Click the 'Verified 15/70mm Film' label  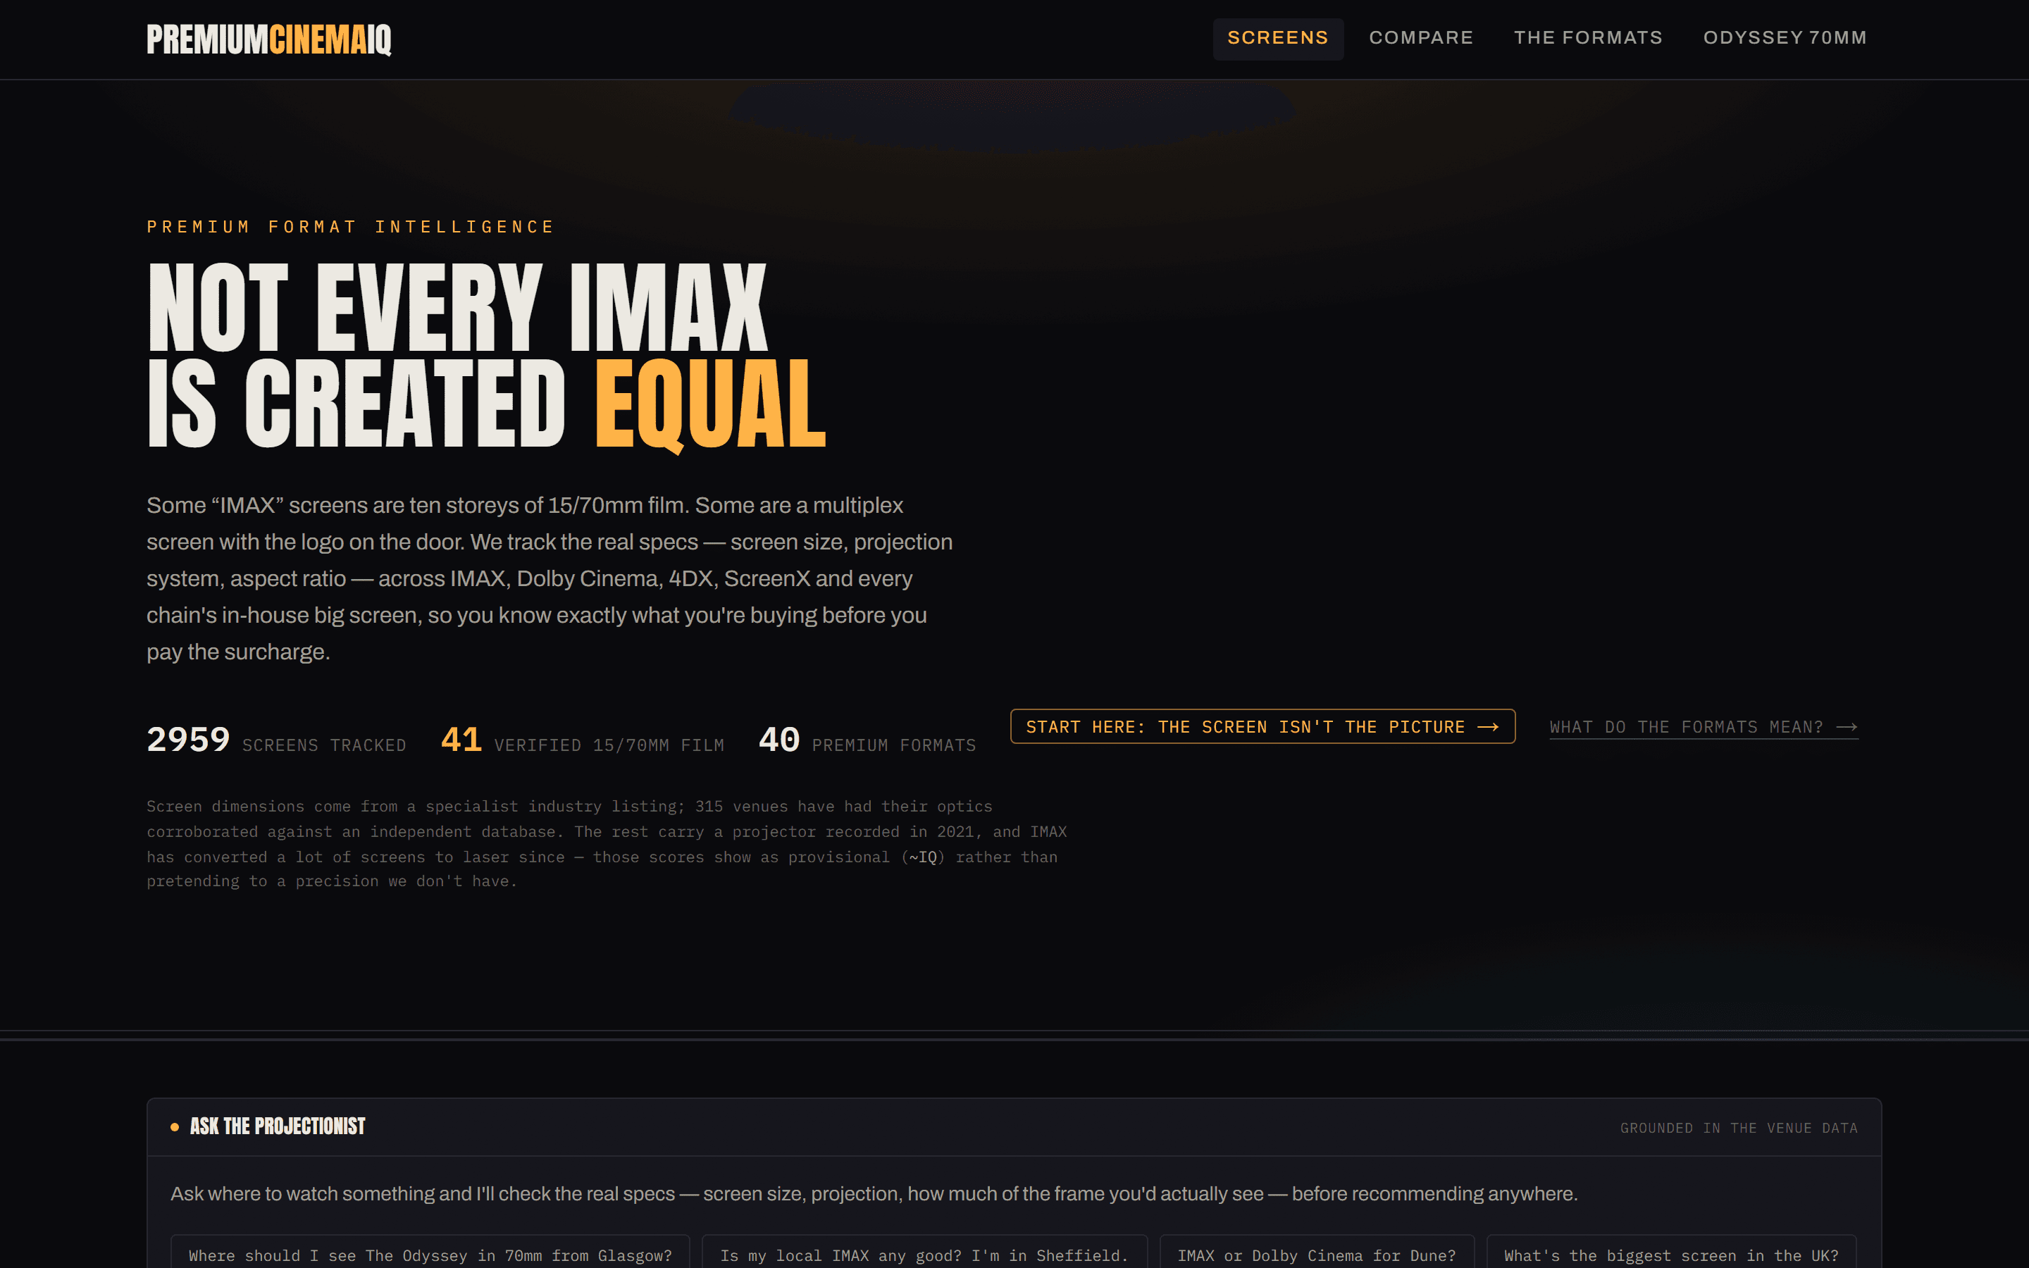(x=609, y=745)
